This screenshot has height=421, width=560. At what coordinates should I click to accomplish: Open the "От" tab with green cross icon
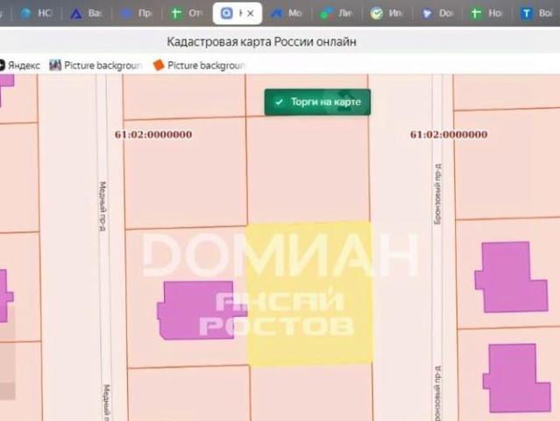(x=188, y=13)
